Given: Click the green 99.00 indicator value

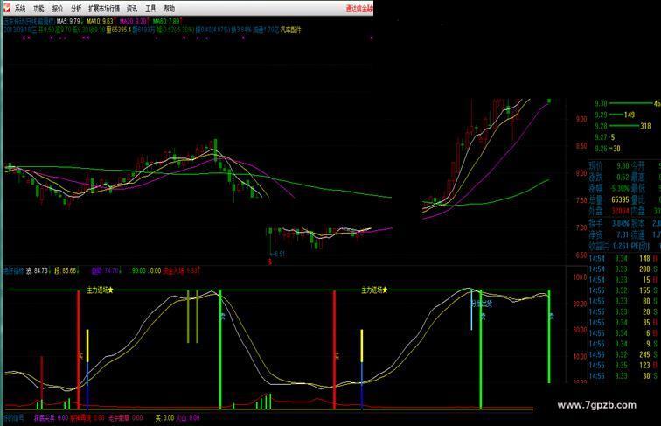Looking at the screenshot, I should [139, 270].
